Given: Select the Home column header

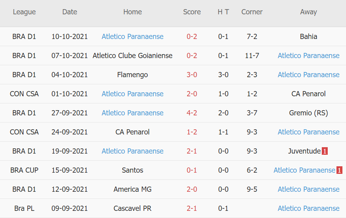Looking at the screenshot, I should [132, 12].
